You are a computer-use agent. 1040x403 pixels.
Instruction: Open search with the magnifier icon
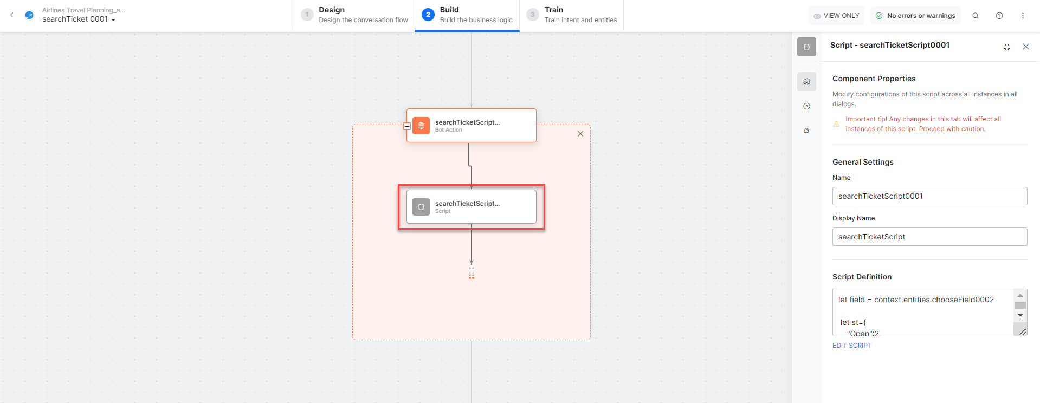976,16
